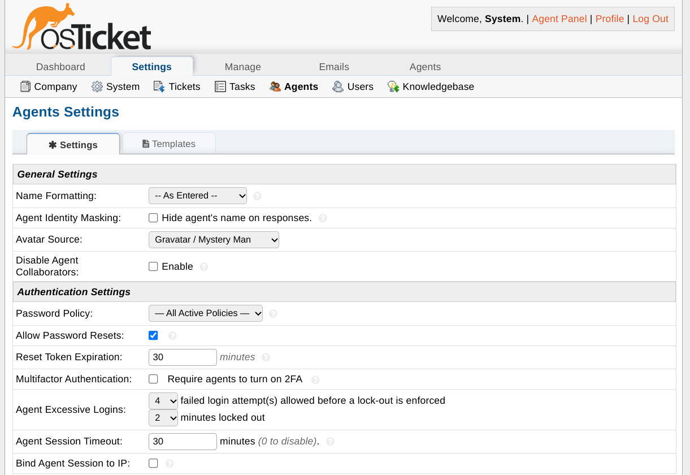This screenshot has width=690, height=475.
Task: Enable Hide agent's name on responses
Action: pyautogui.click(x=153, y=218)
